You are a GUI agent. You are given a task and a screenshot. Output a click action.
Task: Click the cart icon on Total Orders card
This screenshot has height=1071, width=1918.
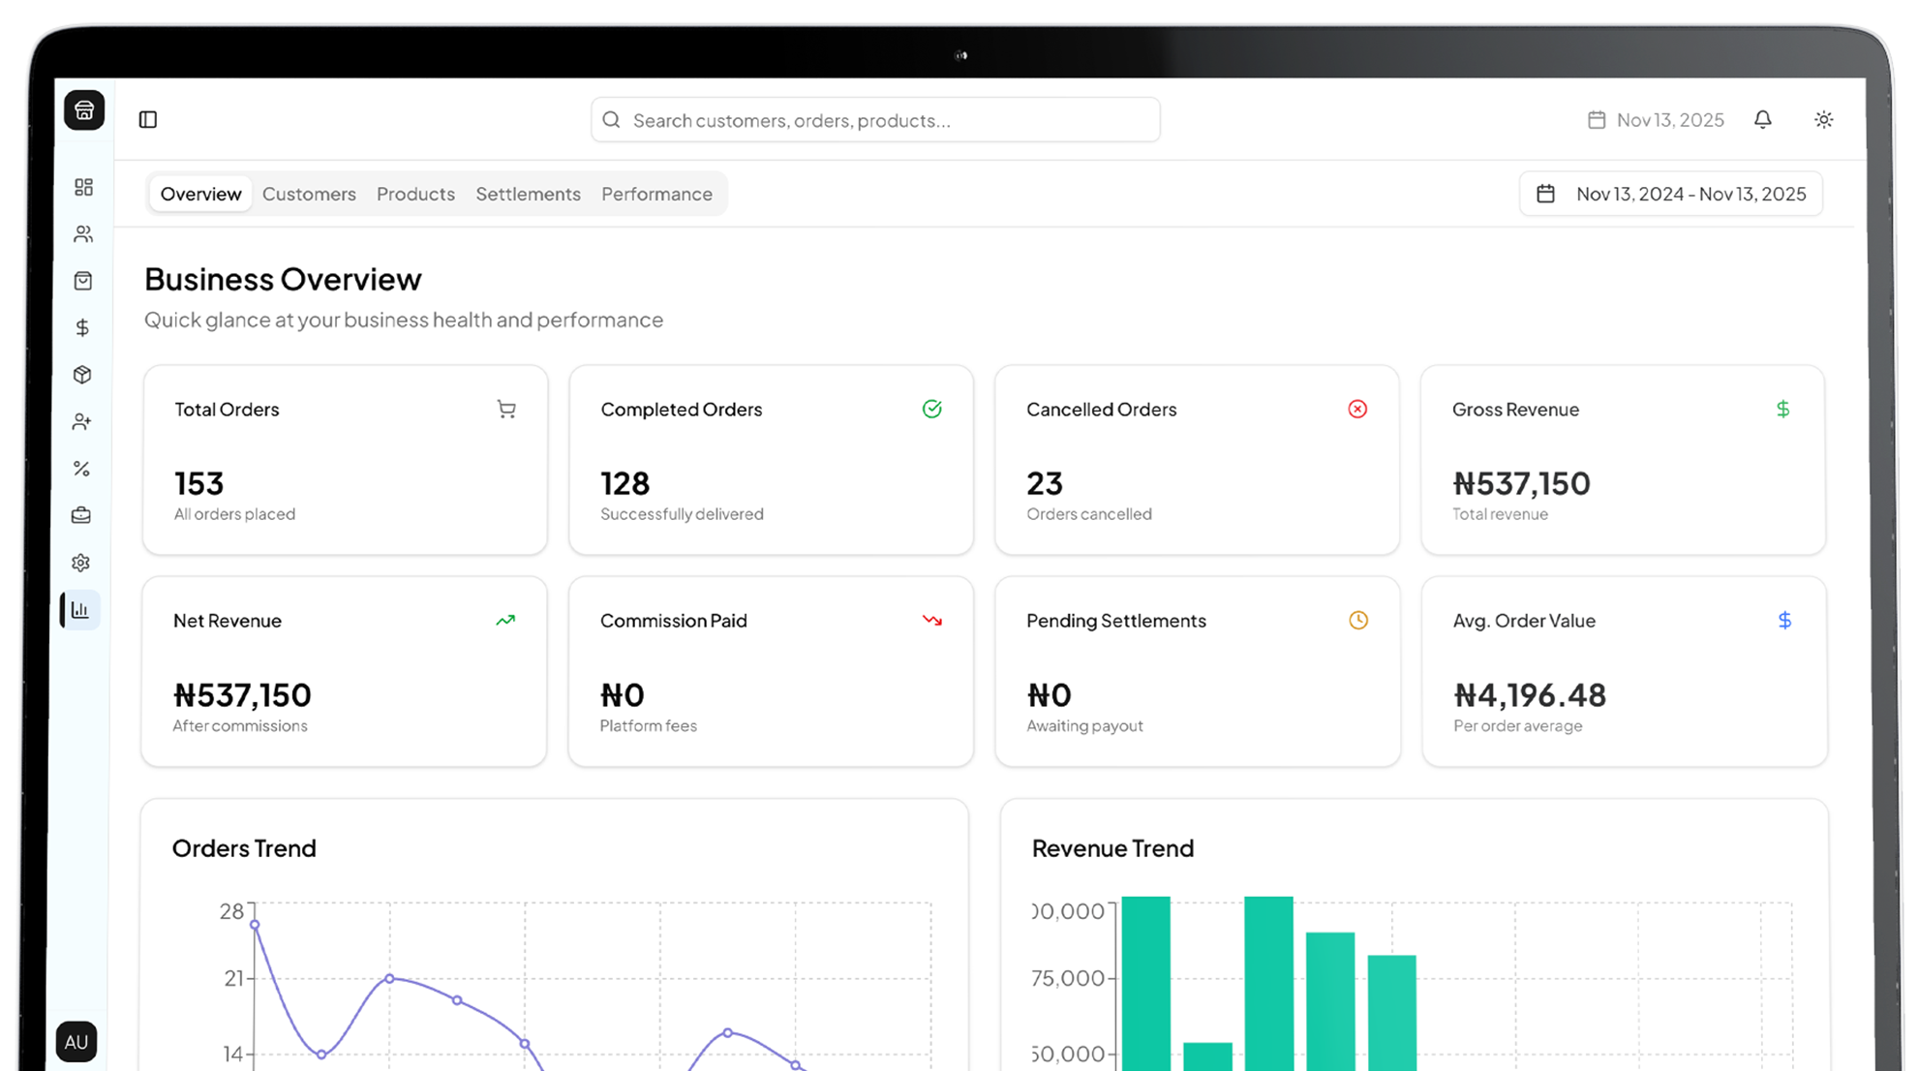click(x=506, y=410)
